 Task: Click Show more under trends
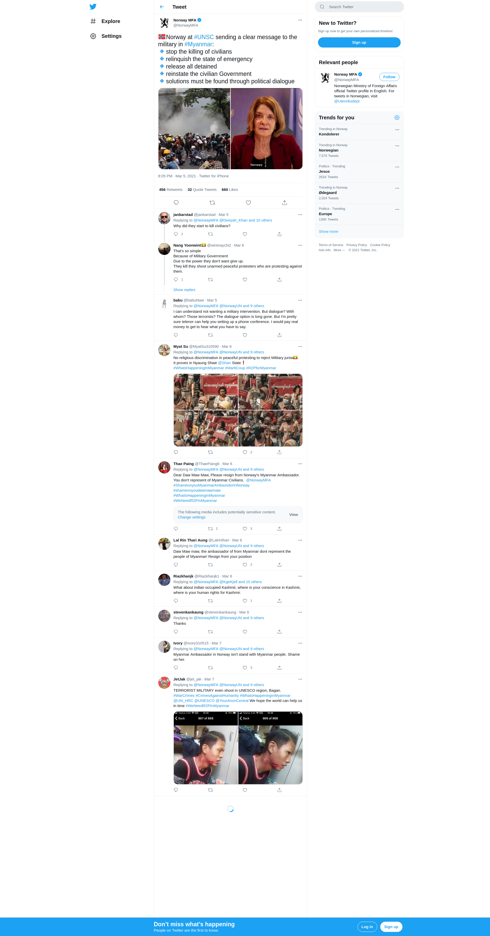coord(328,232)
